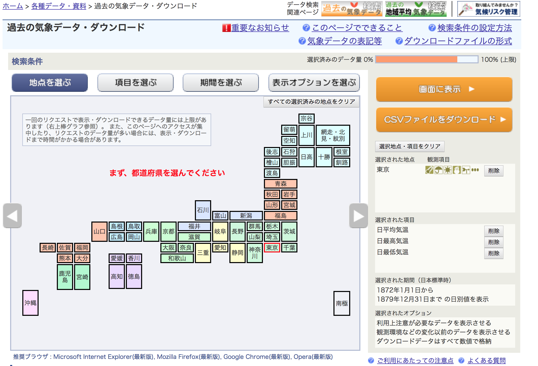Click the sun sunshine icon for 東京
The height and width of the screenshot is (366, 538).
coord(447,170)
